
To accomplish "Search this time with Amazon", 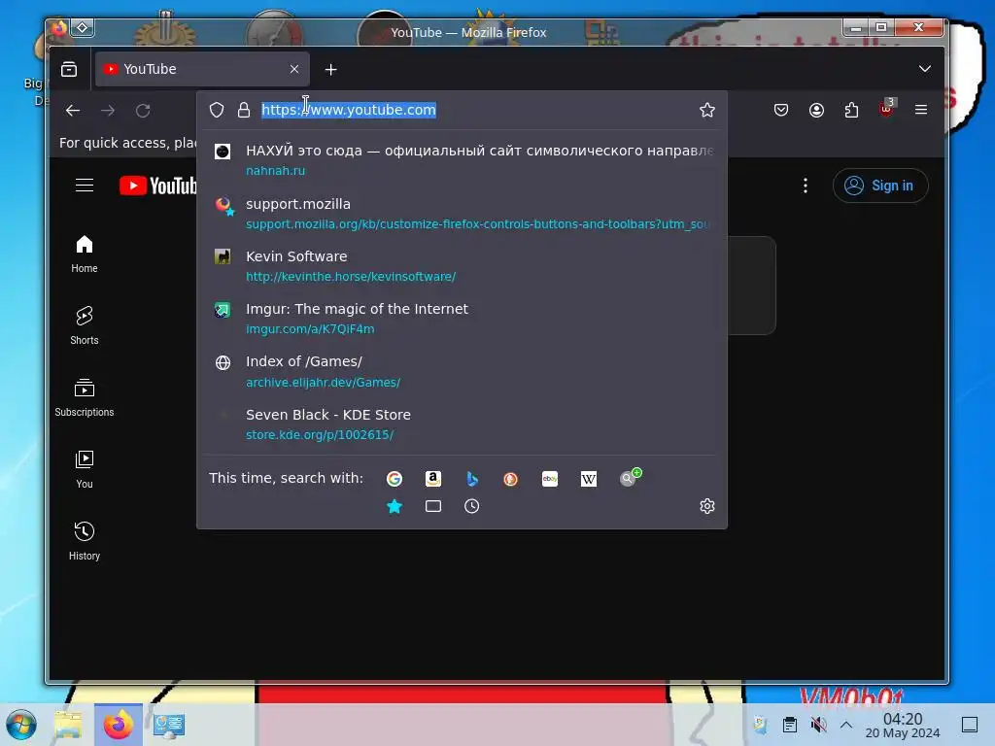I will click(433, 479).
